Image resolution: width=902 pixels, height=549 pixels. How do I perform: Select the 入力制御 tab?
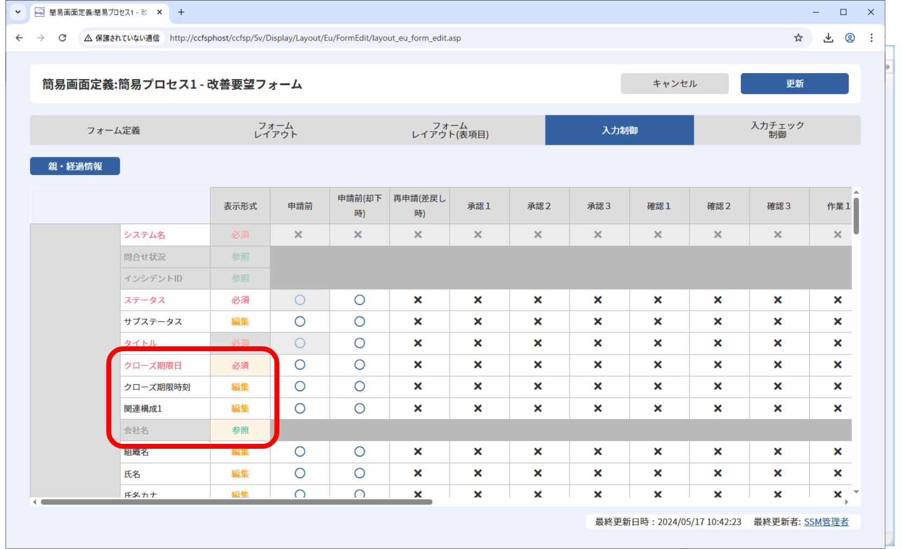tap(619, 130)
